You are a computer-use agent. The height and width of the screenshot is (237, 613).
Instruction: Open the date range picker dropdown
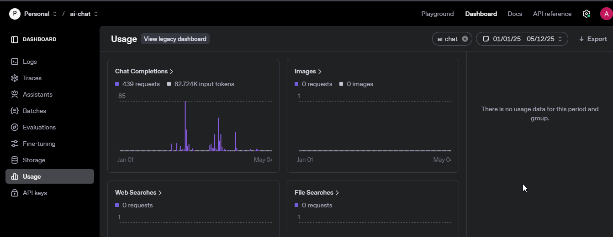(x=522, y=39)
